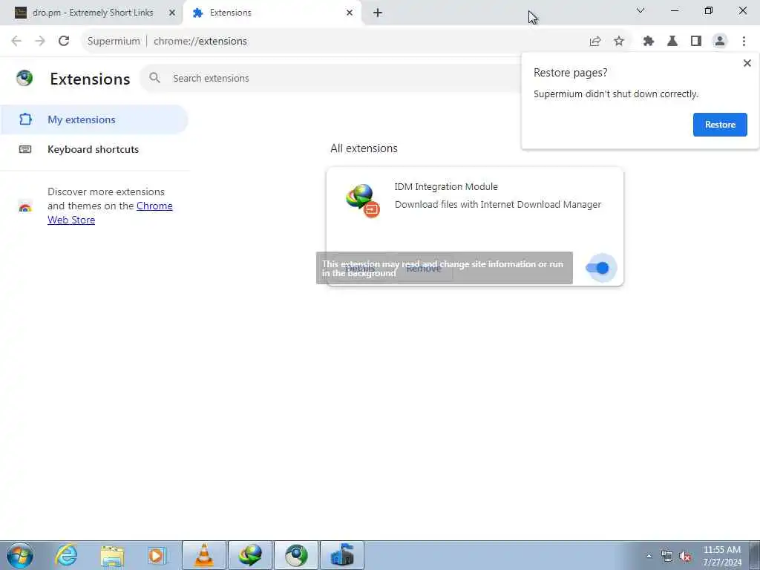Switch to the dro.pm tab
This screenshot has width=760, height=570.
pyautogui.click(x=91, y=13)
